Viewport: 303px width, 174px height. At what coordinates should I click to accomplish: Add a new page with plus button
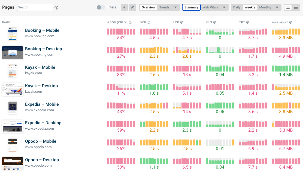pos(124,7)
